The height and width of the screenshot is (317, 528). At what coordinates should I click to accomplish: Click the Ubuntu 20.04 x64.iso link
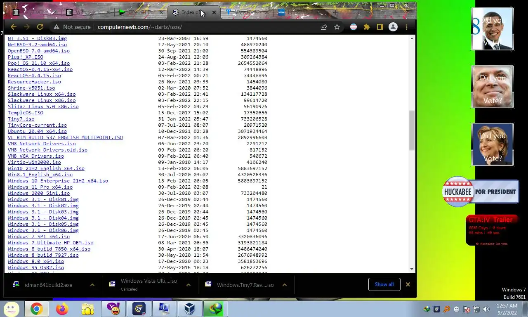[x=37, y=131]
